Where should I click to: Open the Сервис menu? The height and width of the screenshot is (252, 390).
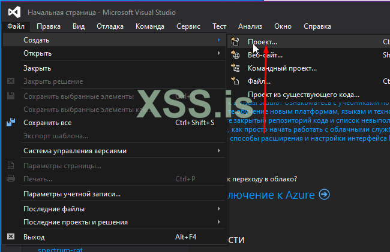(188, 26)
